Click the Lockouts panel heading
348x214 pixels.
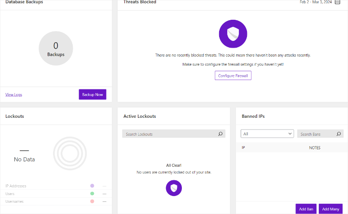[x=15, y=116]
